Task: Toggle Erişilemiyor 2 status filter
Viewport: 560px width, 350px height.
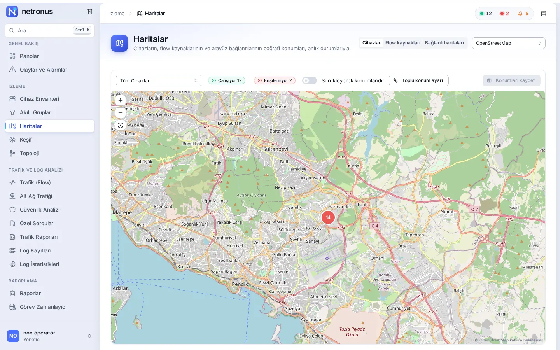Action: click(275, 80)
